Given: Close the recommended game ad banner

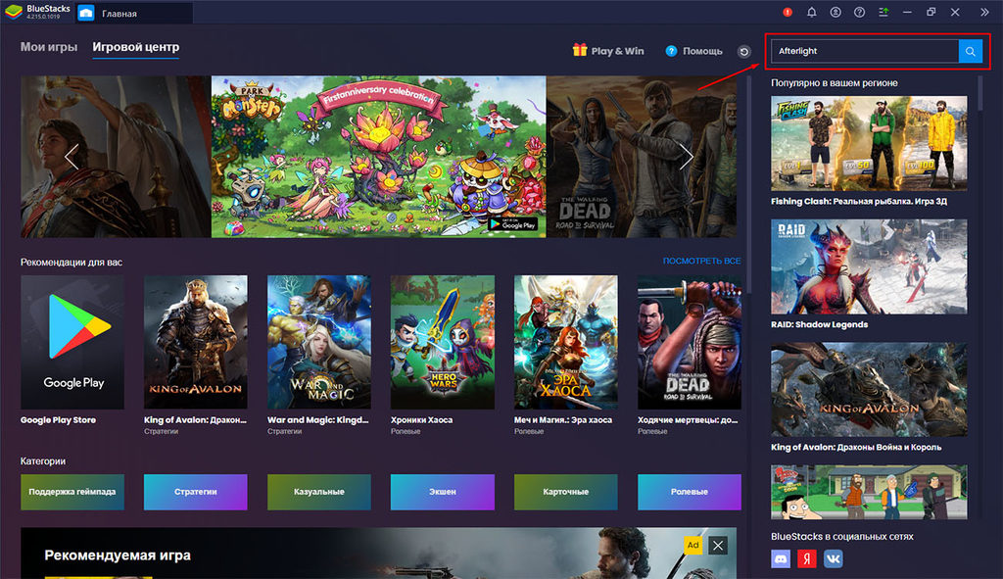Looking at the screenshot, I should click(x=718, y=546).
